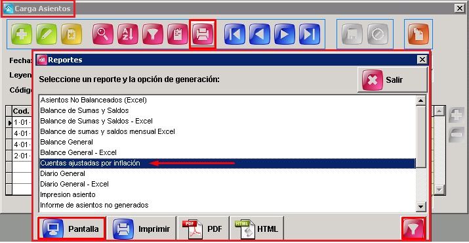
Task: Click the grayed-out save icon
Action: pyautogui.click(x=352, y=34)
